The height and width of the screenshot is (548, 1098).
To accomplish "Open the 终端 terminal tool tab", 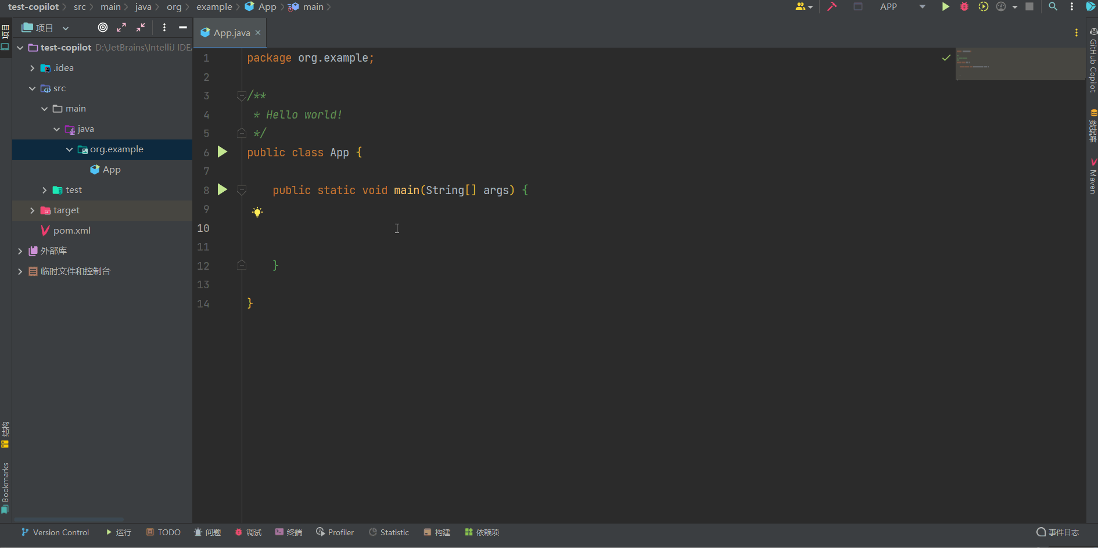I will [x=289, y=532].
